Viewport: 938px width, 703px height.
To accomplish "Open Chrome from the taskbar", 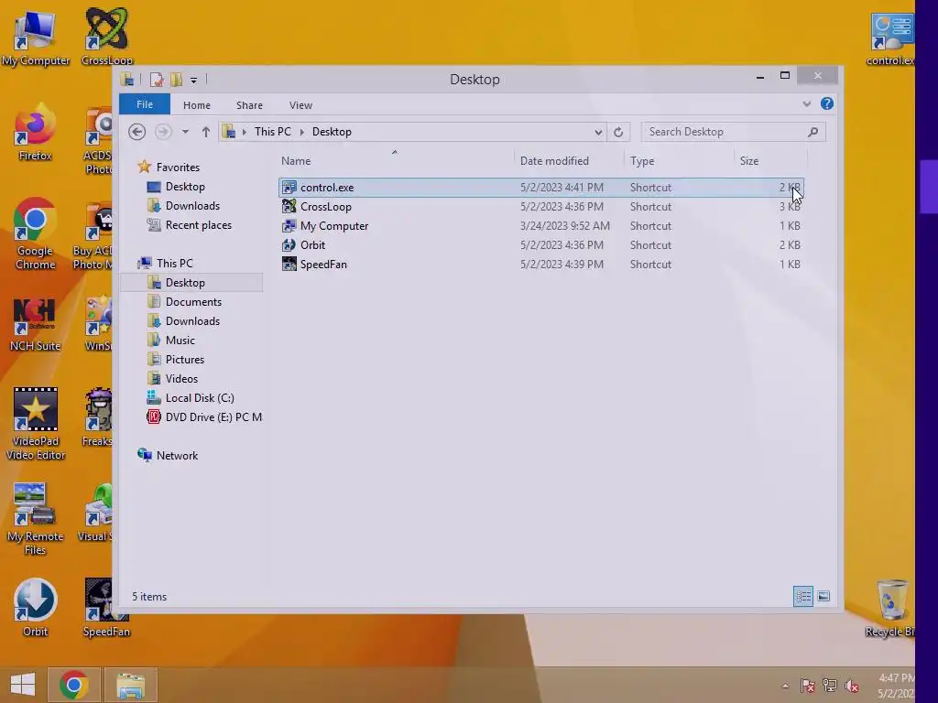I will pyautogui.click(x=73, y=685).
